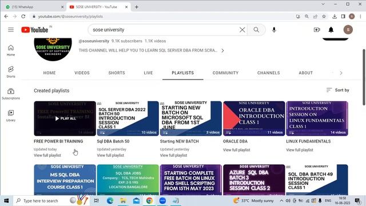The width and height of the screenshot is (366, 206).
Task: Clear the search box with the X icon
Action: 242,30
